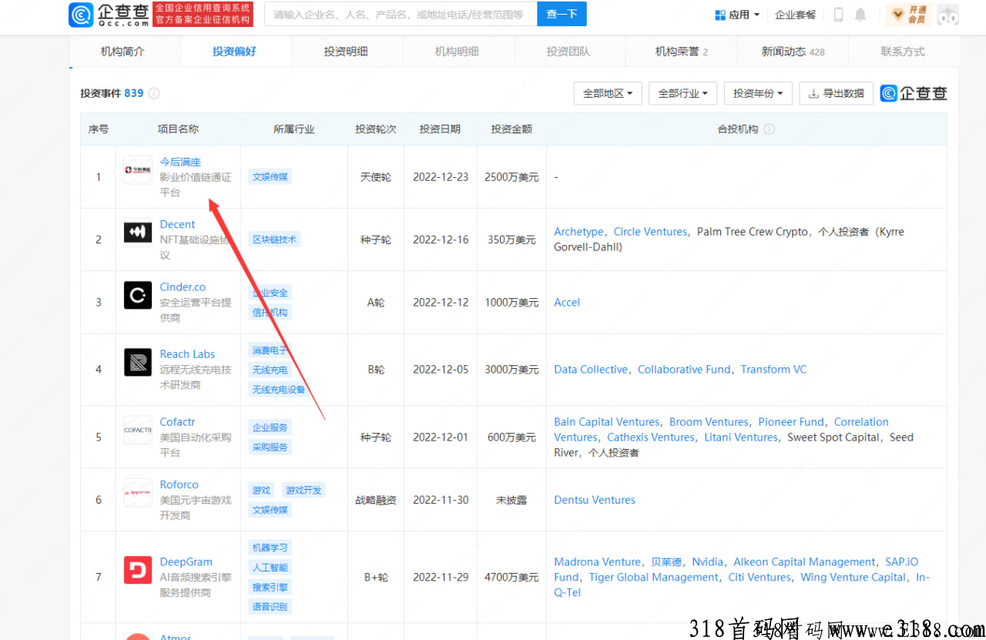Open the DeepGram project link

click(186, 562)
